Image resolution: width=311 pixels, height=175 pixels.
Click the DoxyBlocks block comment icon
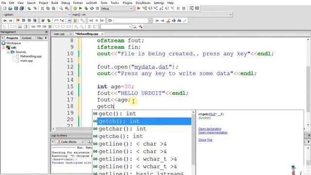56,20
